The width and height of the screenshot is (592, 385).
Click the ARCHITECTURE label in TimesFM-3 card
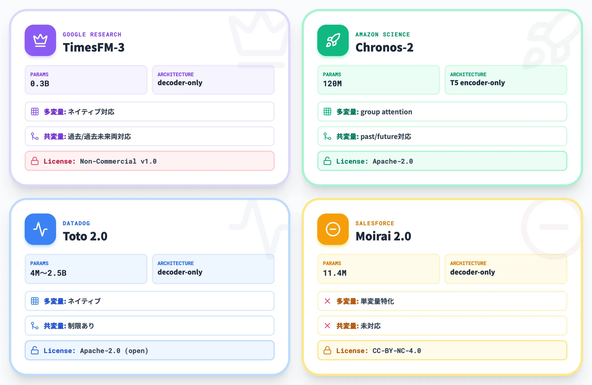(175, 75)
